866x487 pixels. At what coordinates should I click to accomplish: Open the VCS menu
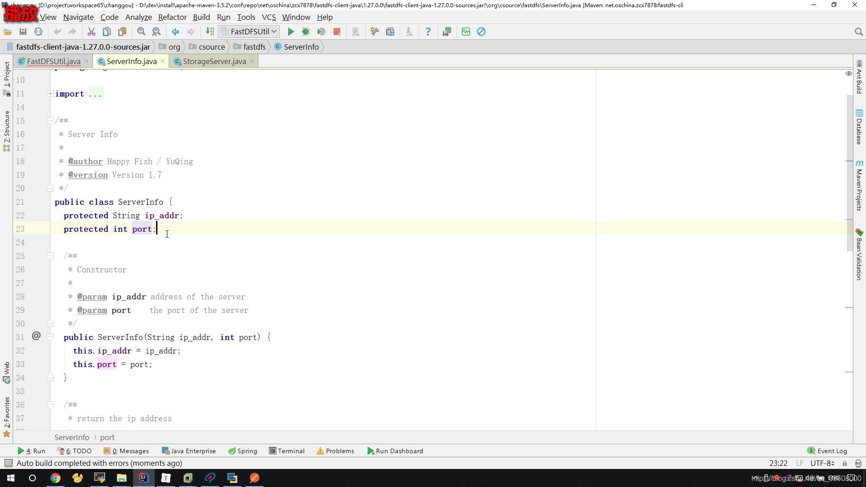[x=269, y=17]
